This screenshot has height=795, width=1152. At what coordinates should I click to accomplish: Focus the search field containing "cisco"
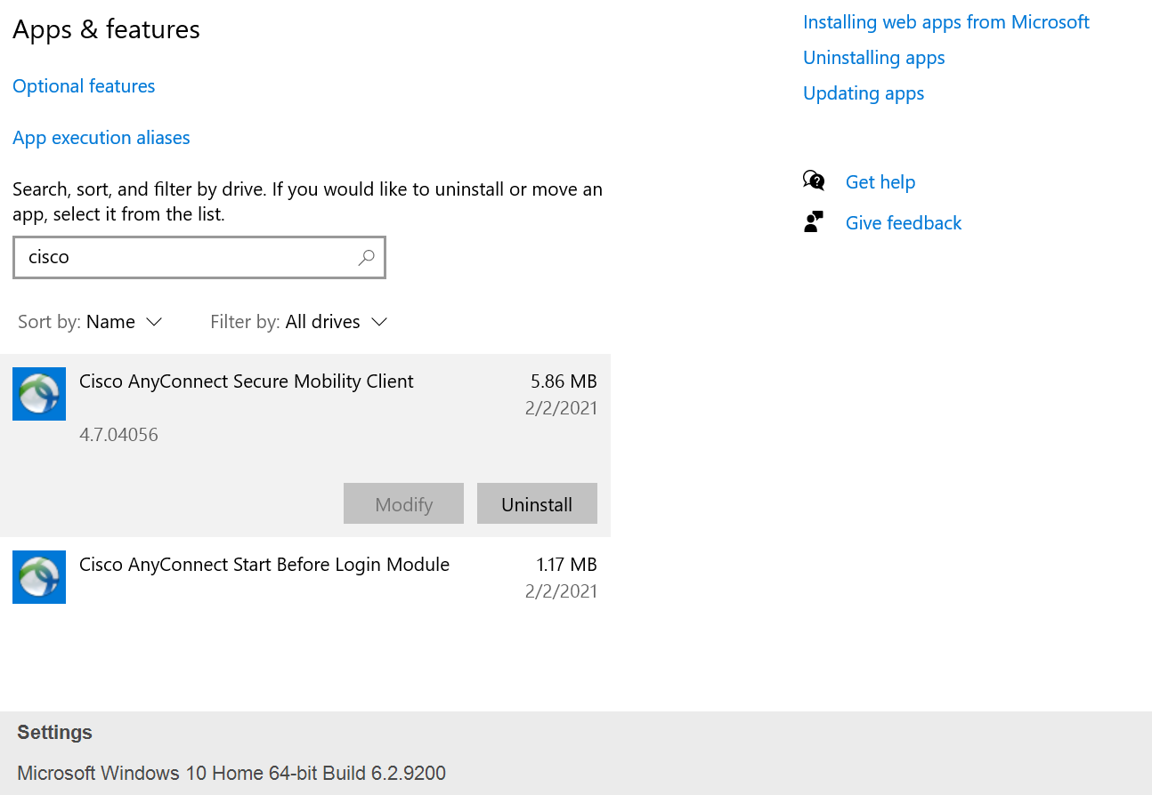(x=187, y=258)
